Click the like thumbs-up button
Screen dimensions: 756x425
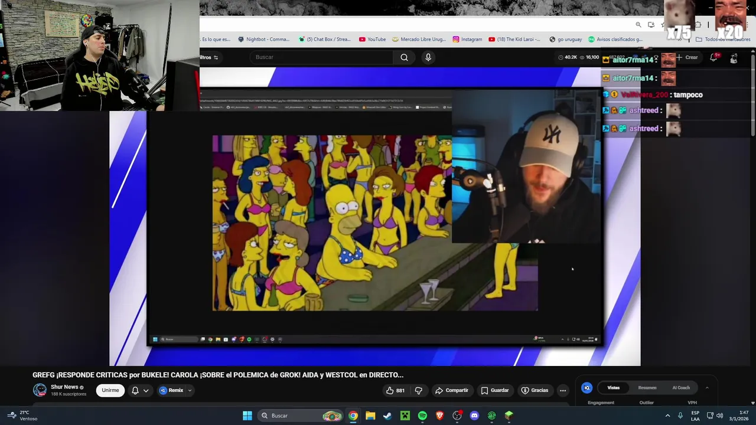pyautogui.click(x=396, y=390)
